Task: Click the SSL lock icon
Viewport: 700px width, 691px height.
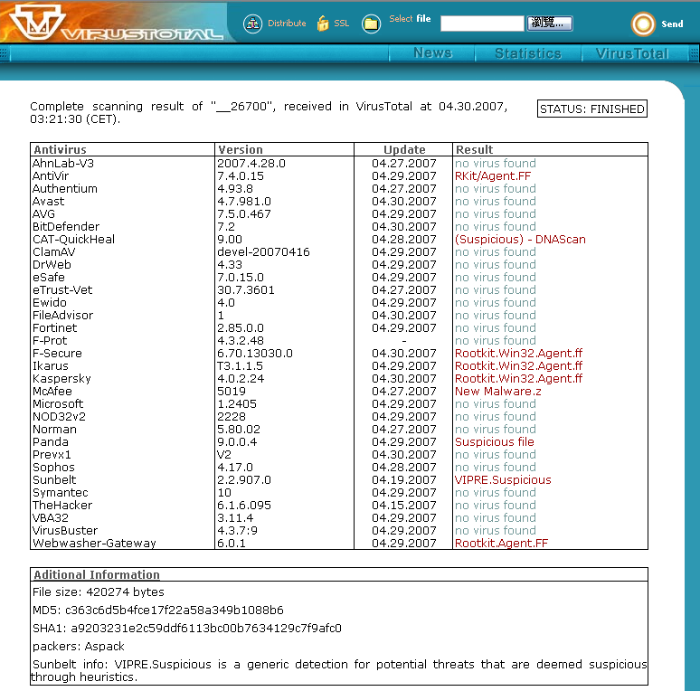Action: [322, 24]
